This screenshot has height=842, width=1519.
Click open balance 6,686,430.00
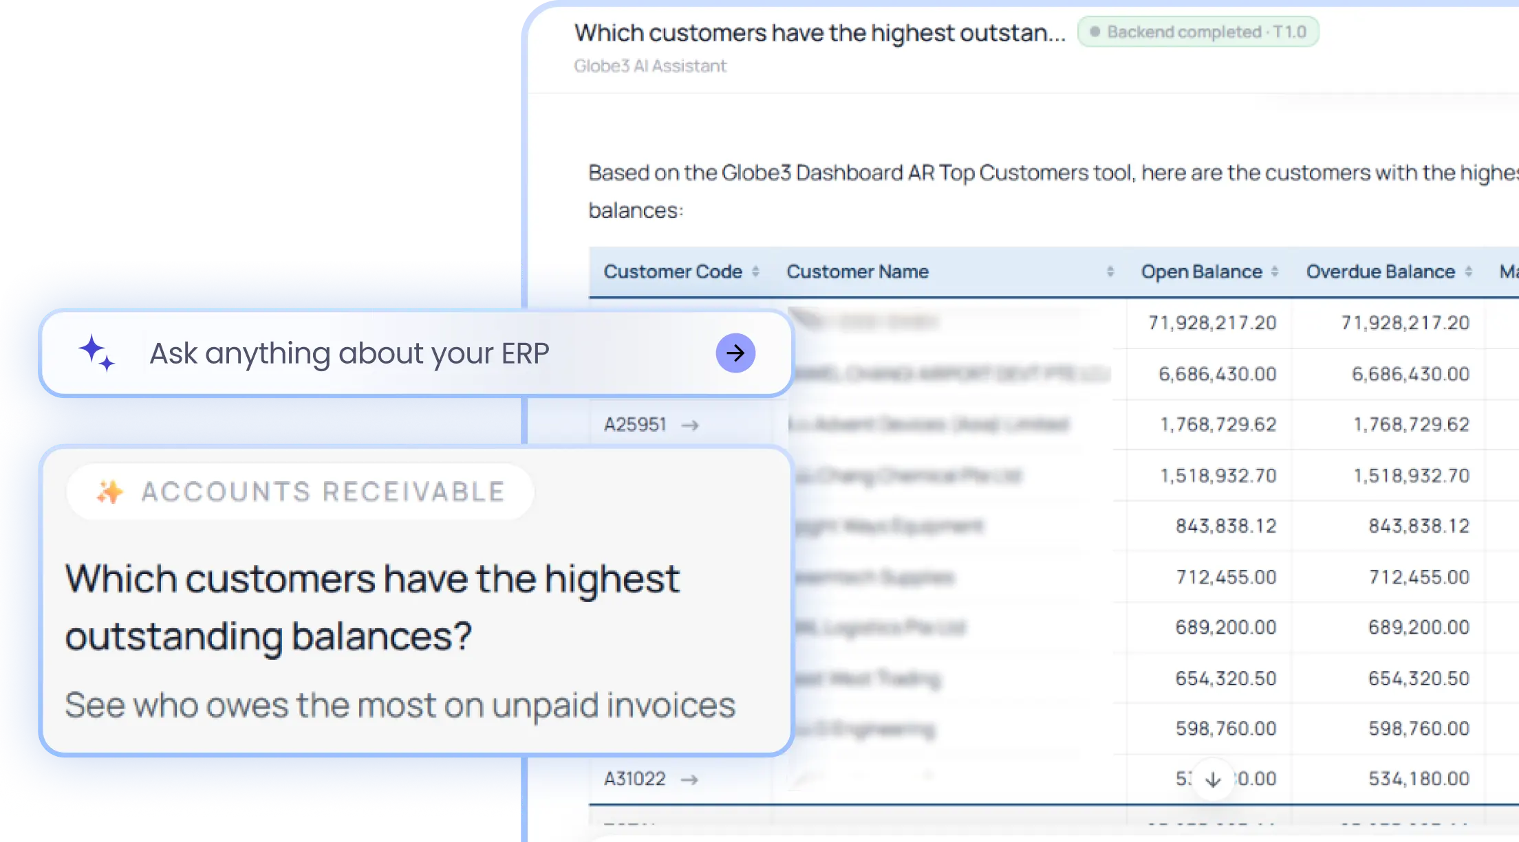pos(1217,374)
